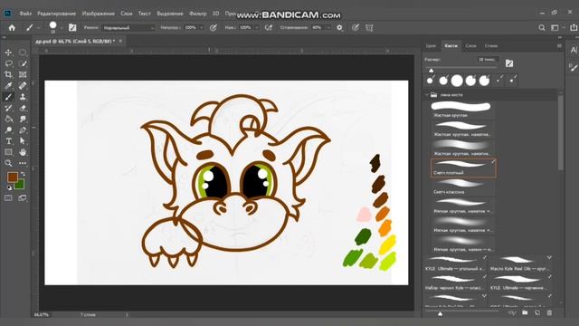The width and height of the screenshot is (579, 326).
Task: Select the Жесткая круглая brush preset
Action: click(463, 110)
